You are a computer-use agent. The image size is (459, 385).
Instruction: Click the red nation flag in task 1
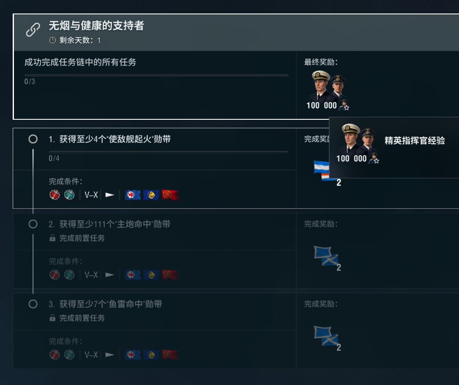170,195
